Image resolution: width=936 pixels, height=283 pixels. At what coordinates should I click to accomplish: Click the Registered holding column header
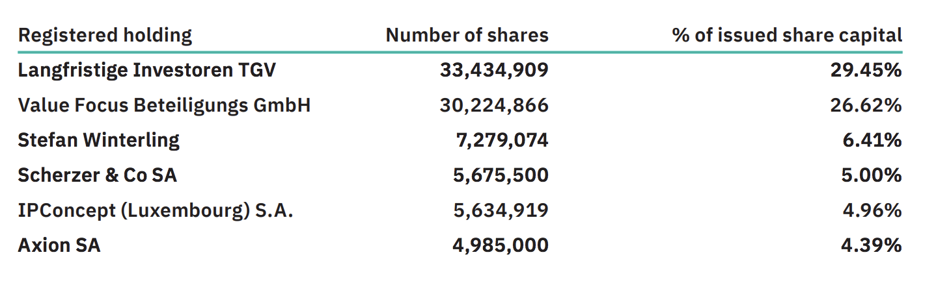tap(105, 35)
